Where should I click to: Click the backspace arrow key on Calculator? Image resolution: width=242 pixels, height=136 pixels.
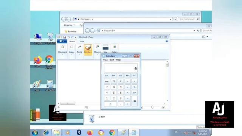pos(107,81)
